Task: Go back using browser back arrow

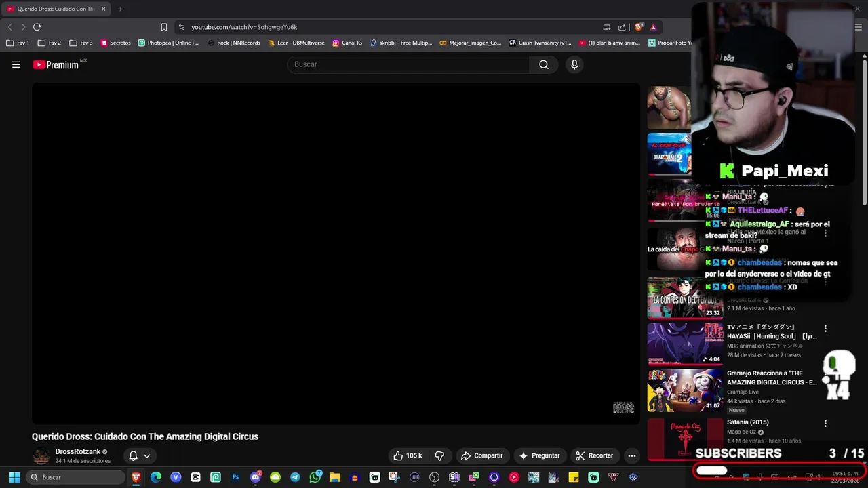Action: pos(9,27)
